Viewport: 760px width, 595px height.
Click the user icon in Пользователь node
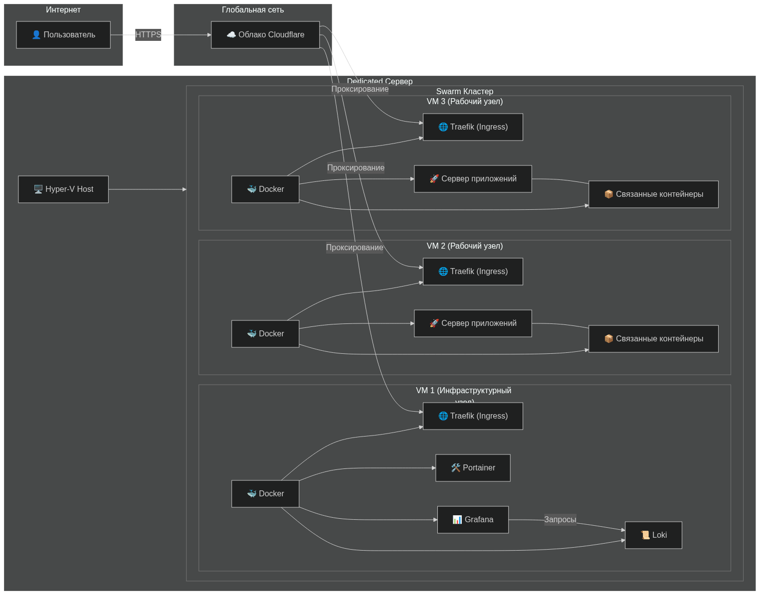click(x=36, y=35)
